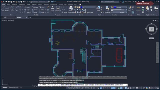Click the Stretch tool
160x90 pixels.
click(x=27, y=12)
